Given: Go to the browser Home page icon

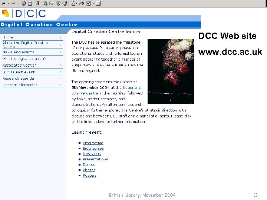Looking at the screenshot, I should pos(37,3).
